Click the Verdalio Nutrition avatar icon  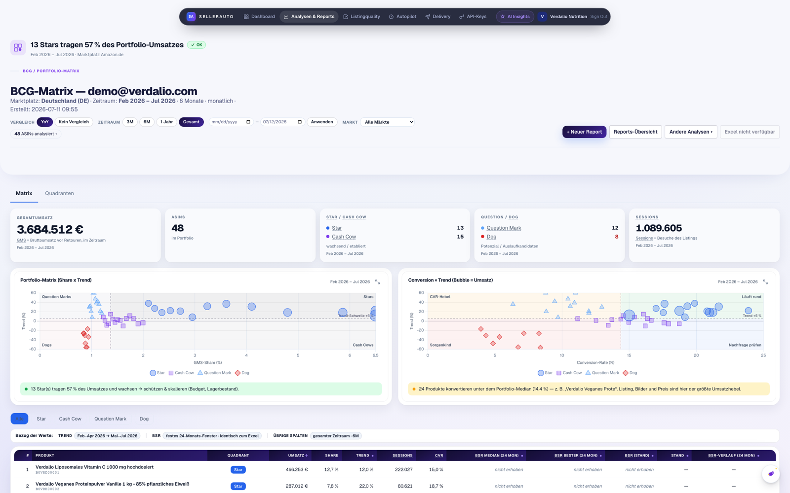point(542,17)
